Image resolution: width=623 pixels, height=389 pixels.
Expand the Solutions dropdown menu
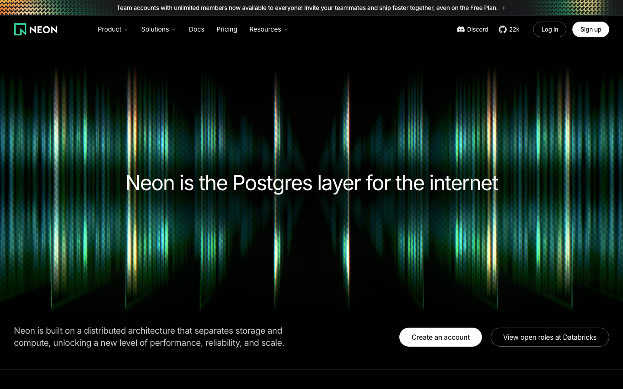coord(158,29)
